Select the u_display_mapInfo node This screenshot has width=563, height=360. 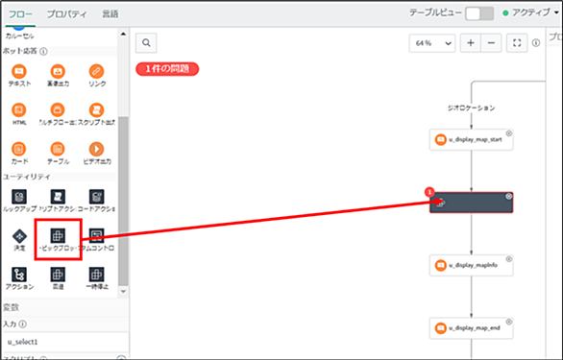(471, 265)
